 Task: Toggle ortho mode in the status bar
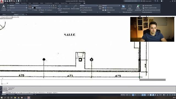[x=133, y=95]
